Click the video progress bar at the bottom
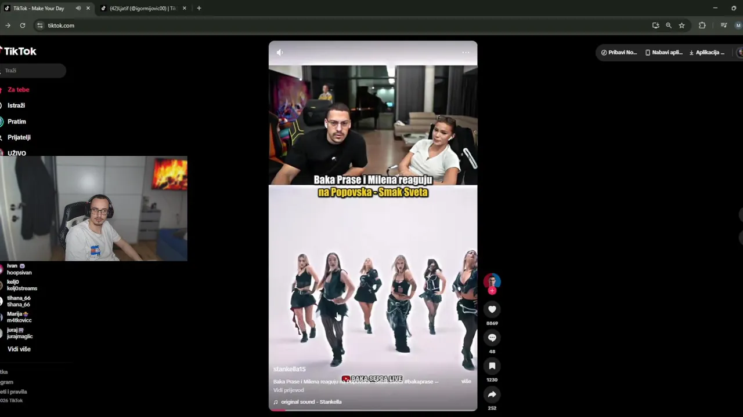The height and width of the screenshot is (417, 743). [x=373, y=409]
